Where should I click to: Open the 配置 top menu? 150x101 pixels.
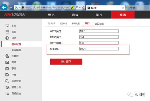point(123,15)
